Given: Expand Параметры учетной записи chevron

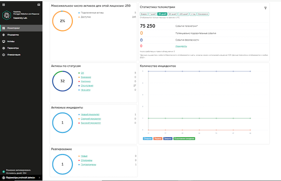Looking at the screenshot, I should click(39, 178).
